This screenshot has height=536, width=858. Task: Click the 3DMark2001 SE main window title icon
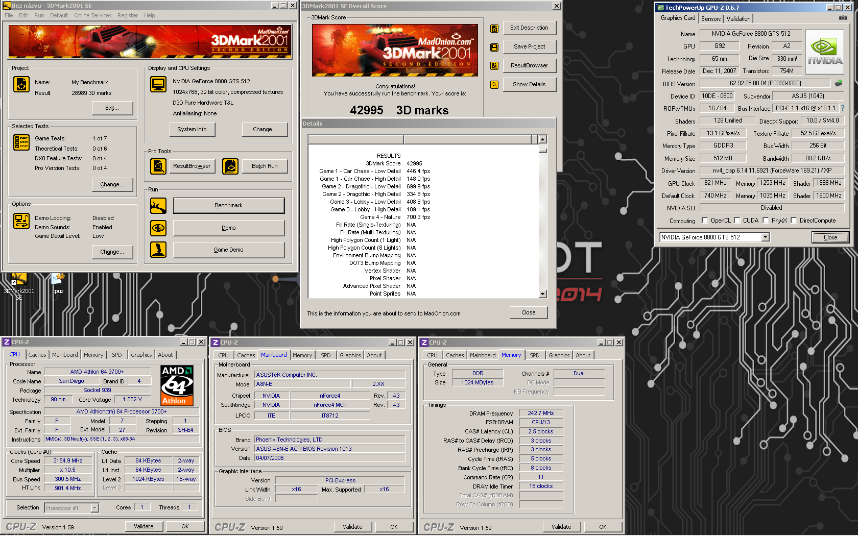7,6
